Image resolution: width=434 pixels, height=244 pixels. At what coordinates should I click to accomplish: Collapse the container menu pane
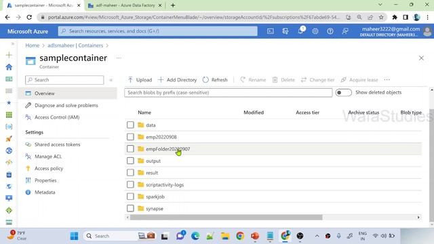(x=111, y=80)
